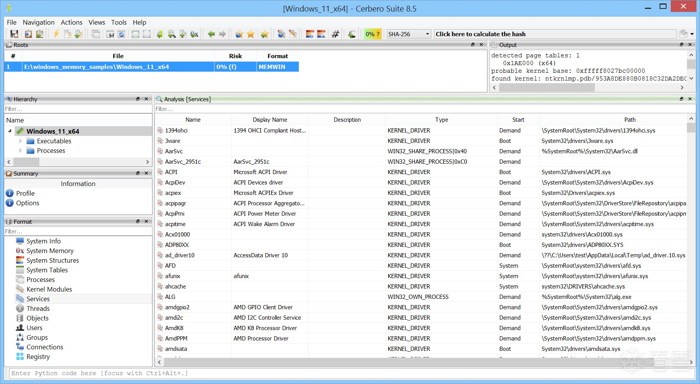The image size is (700, 384).
Task: Click the hash symbol toolbar icon
Action: tap(335, 34)
